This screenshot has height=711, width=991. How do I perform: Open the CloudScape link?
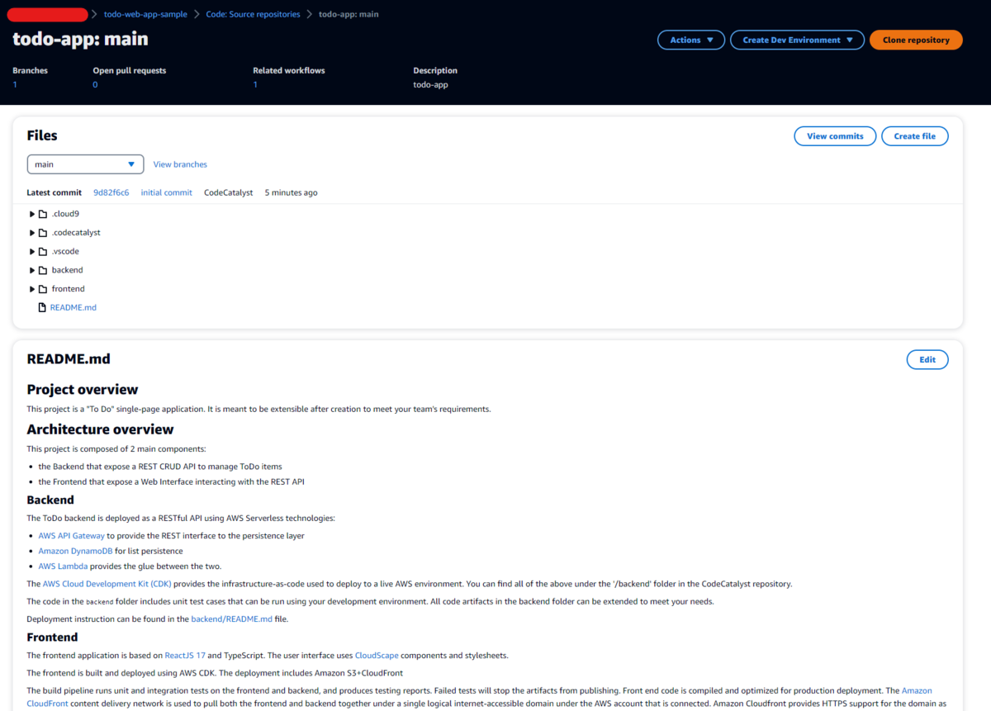point(377,656)
